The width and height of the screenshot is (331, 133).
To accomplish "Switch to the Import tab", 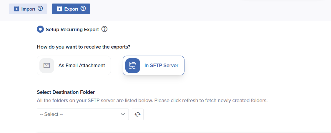I will pos(28,9).
